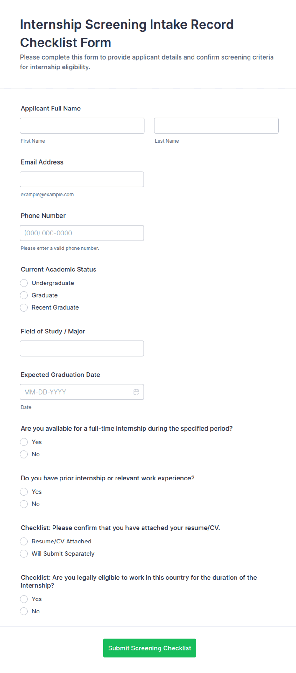Focus the Last Name text box
296x673 pixels.
tap(216, 126)
